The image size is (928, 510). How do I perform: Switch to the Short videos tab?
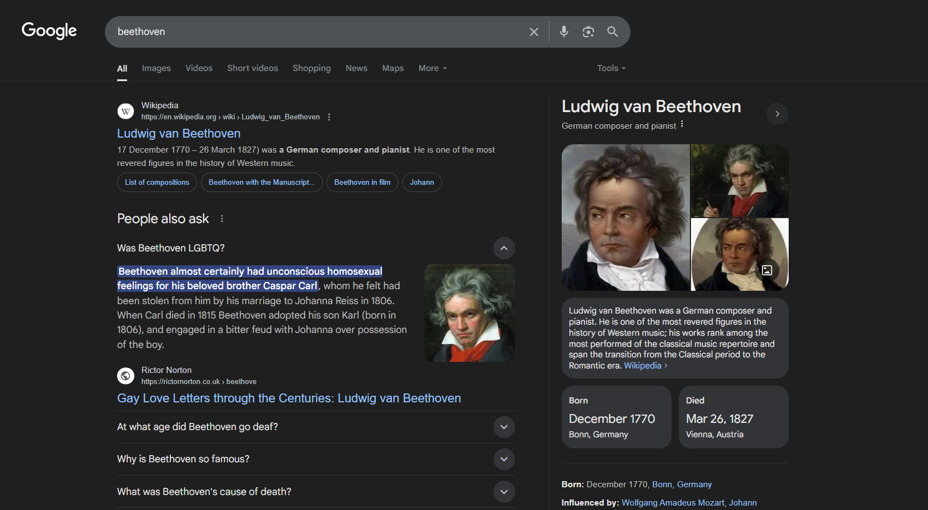click(x=253, y=68)
